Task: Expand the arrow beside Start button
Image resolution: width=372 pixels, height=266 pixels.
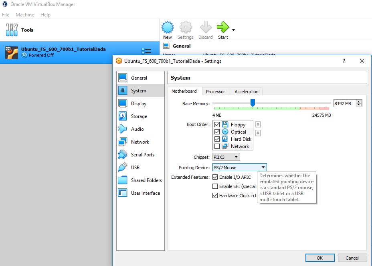Action: click(233, 30)
